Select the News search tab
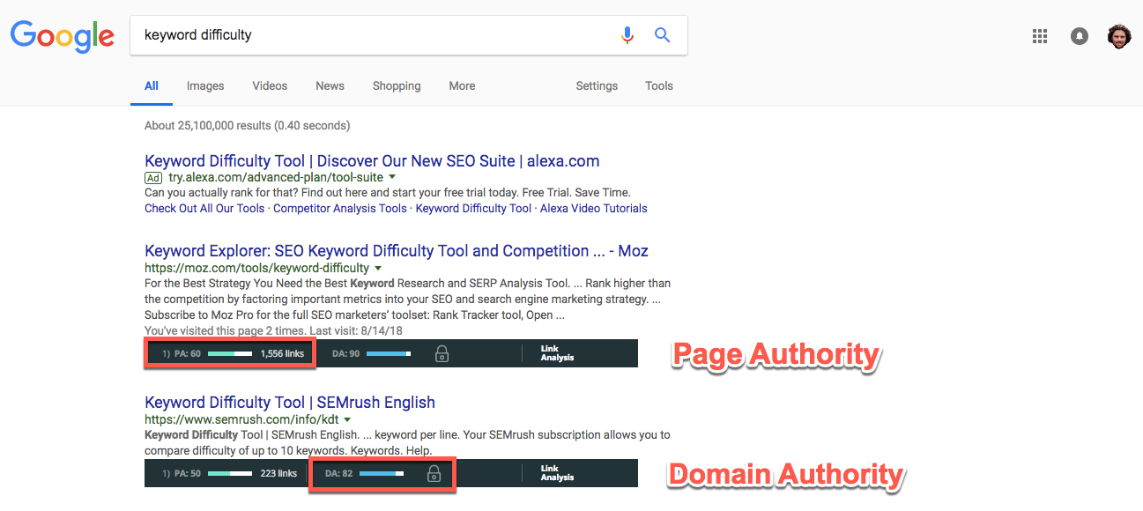 coord(330,86)
